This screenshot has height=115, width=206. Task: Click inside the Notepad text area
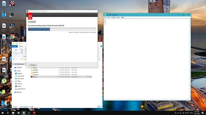[x=146, y=59]
